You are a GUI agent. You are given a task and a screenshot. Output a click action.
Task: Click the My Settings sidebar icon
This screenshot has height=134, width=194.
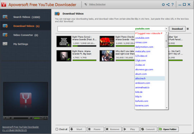[5, 44]
